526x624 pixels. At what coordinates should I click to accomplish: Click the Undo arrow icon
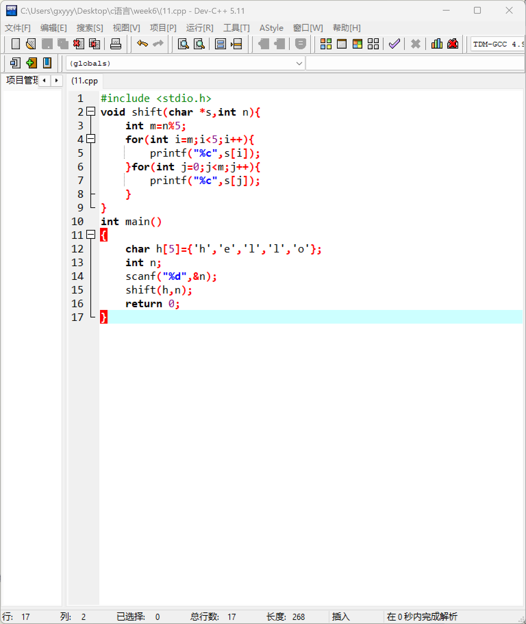(x=142, y=44)
